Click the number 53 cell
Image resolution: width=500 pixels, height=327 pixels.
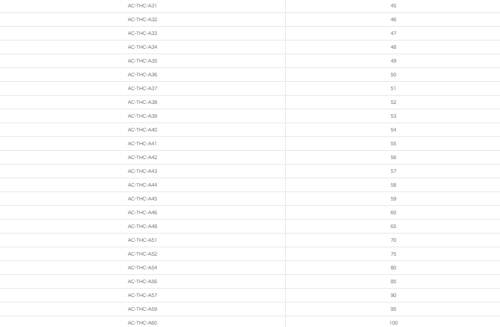point(393,116)
